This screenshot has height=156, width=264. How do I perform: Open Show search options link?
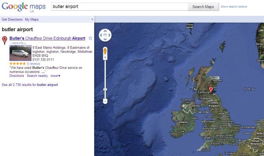click(x=234, y=7)
